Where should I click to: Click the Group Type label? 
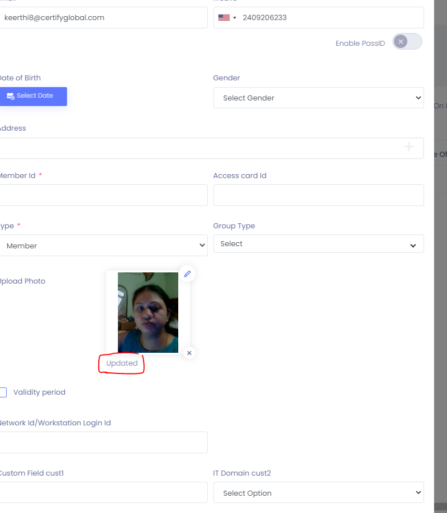pos(234,226)
